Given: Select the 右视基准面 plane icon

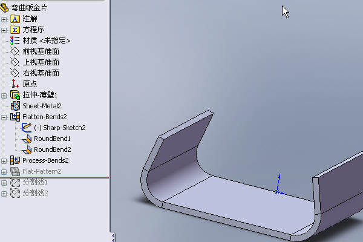Looking at the screenshot, I should (x=15, y=73).
